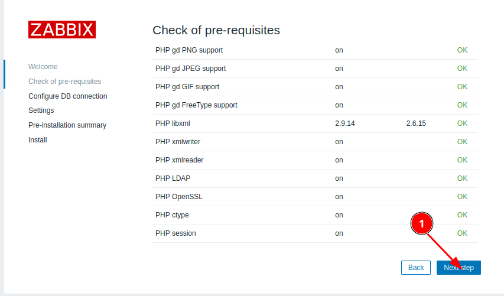Viewport: 504px width, 296px height.
Task: Click the required version 2.6.15 value
Action: tap(416, 123)
